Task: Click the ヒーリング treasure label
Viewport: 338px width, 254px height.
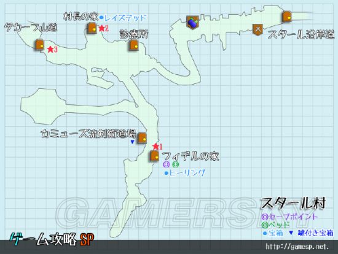Action: click(x=187, y=173)
